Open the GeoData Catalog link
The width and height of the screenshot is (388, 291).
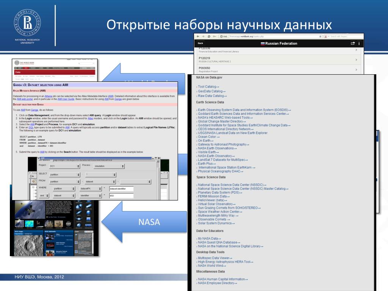[211, 91]
